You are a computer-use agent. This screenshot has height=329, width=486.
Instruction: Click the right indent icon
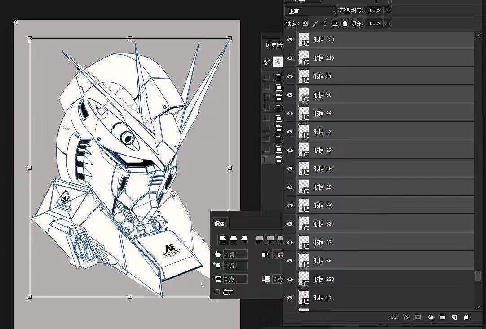point(265,254)
